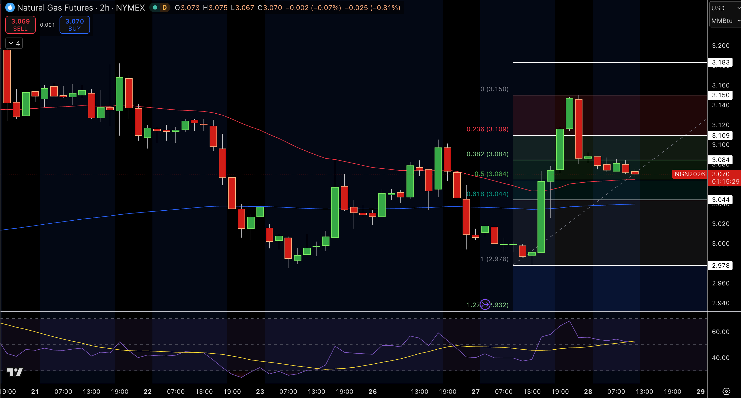The height and width of the screenshot is (398, 741).
Task: Open the chart settings gear icon
Action: pos(726,391)
